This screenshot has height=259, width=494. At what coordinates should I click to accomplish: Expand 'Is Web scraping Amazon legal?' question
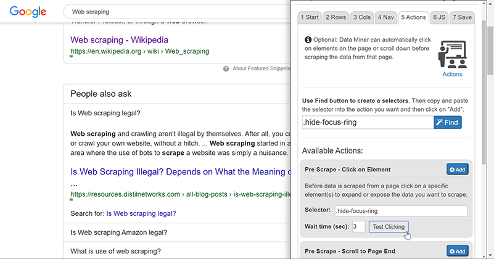click(x=118, y=233)
